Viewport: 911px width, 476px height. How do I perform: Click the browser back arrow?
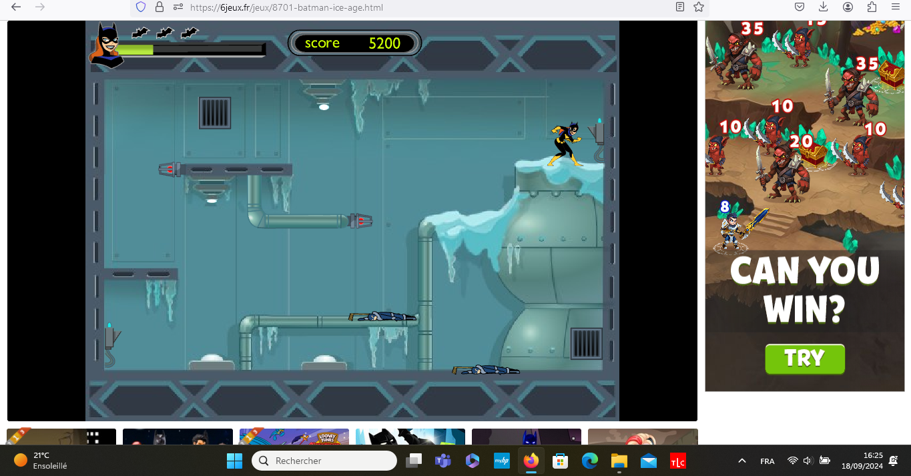pos(16,7)
